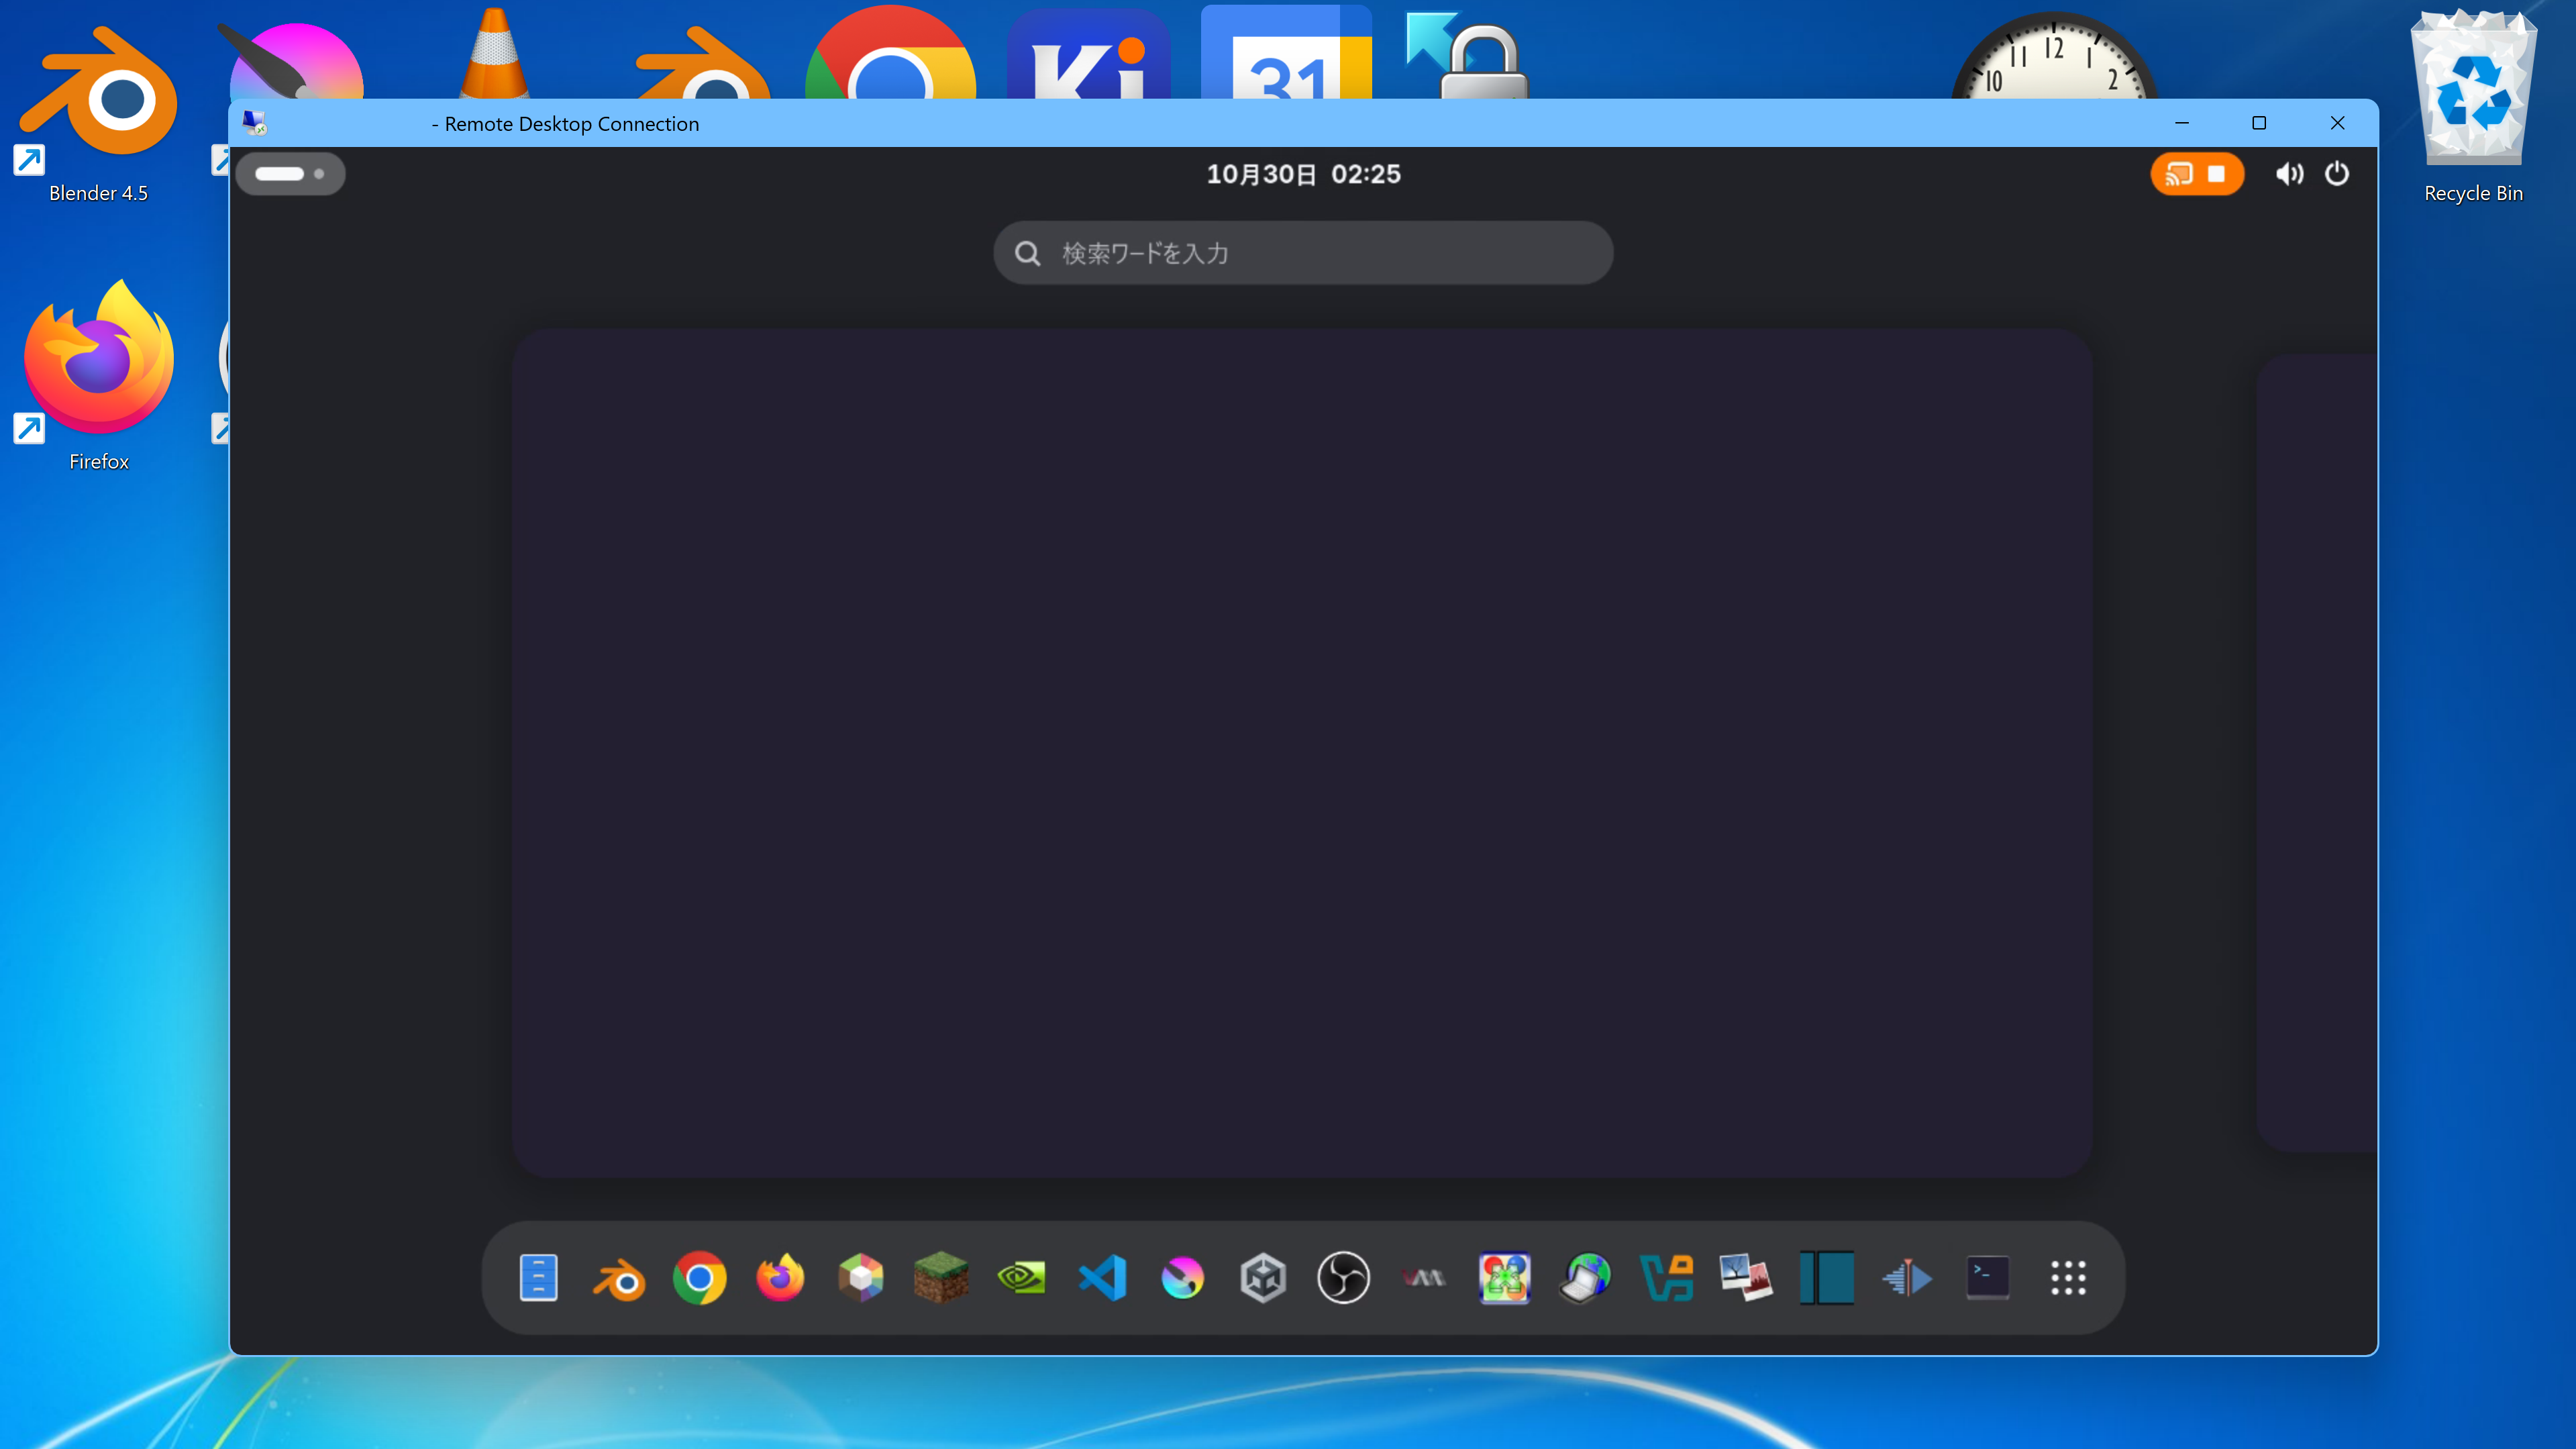
Task: Launch Visual Studio Code from dock
Action: pyautogui.click(x=1102, y=1277)
